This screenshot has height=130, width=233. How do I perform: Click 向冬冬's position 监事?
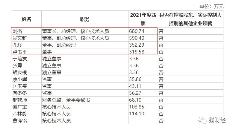pos(47,93)
